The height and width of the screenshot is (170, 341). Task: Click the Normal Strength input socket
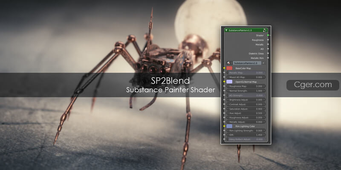pyautogui.click(x=224, y=91)
